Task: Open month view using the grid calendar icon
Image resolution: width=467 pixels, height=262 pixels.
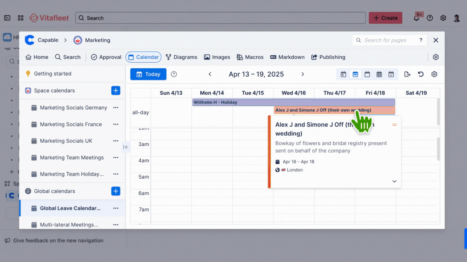Action: [x=379, y=74]
